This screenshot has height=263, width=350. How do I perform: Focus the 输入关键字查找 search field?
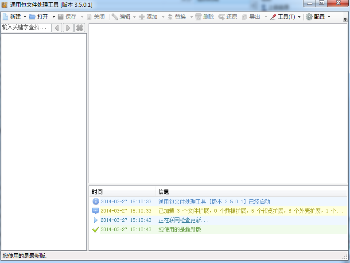click(26, 27)
